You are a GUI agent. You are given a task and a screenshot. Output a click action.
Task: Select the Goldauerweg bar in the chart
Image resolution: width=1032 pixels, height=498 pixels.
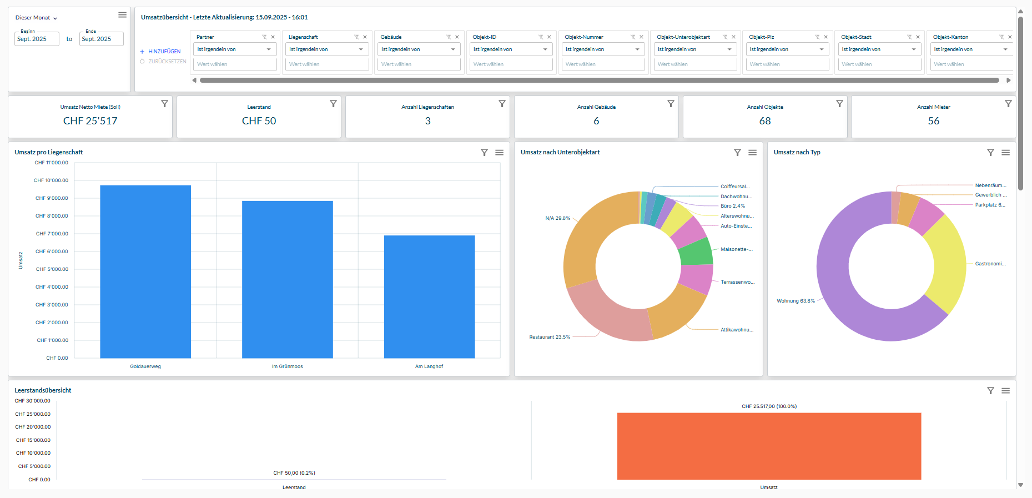pyautogui.click(x=145, y=271)
